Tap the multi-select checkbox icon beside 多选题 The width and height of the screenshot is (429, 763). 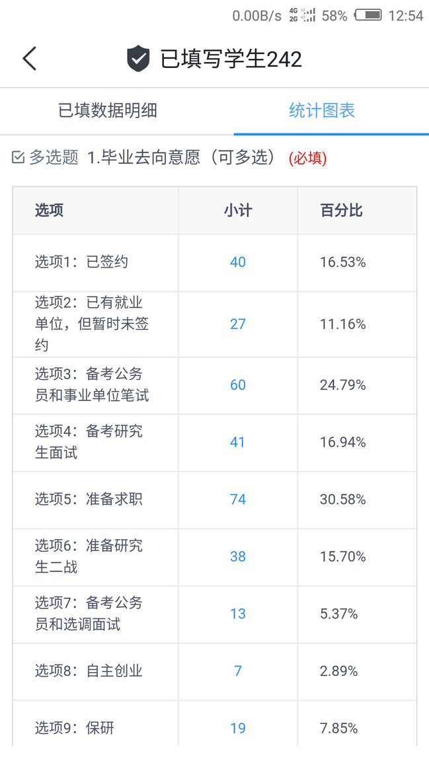coord(19,157)
